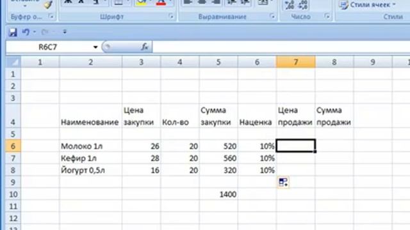410x230 pixels.
Task: Select the Йогурт row 10% markup cell
Action: [257, 170]
